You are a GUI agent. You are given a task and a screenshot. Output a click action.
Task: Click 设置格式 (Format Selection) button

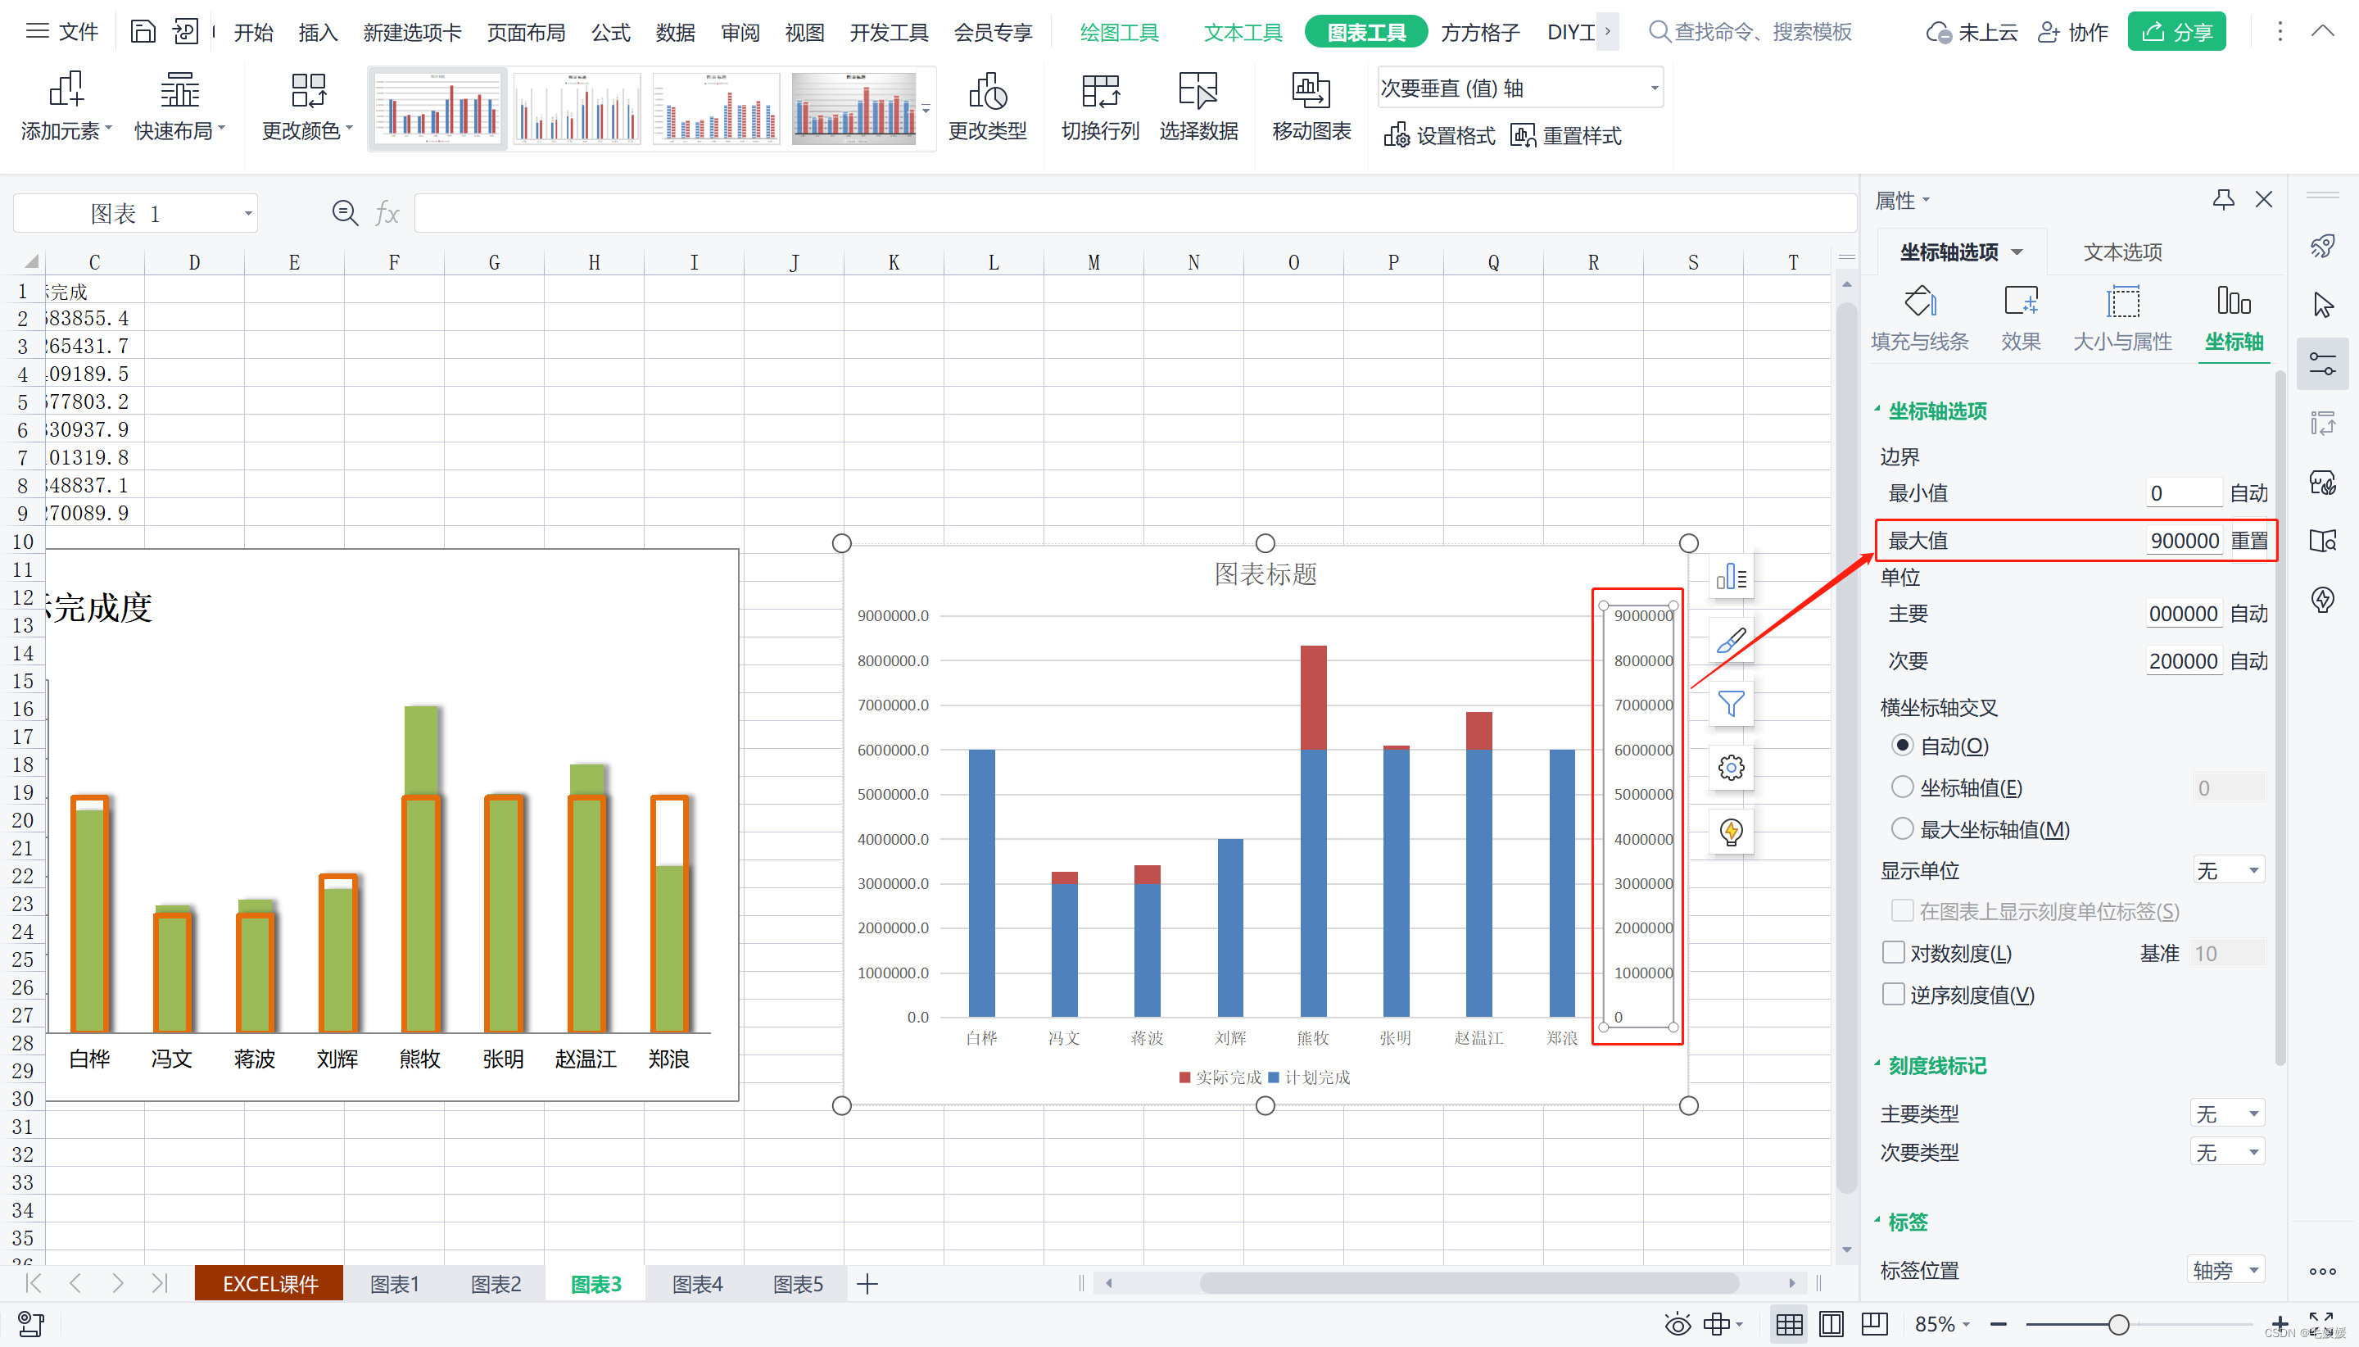[1439, 135]
